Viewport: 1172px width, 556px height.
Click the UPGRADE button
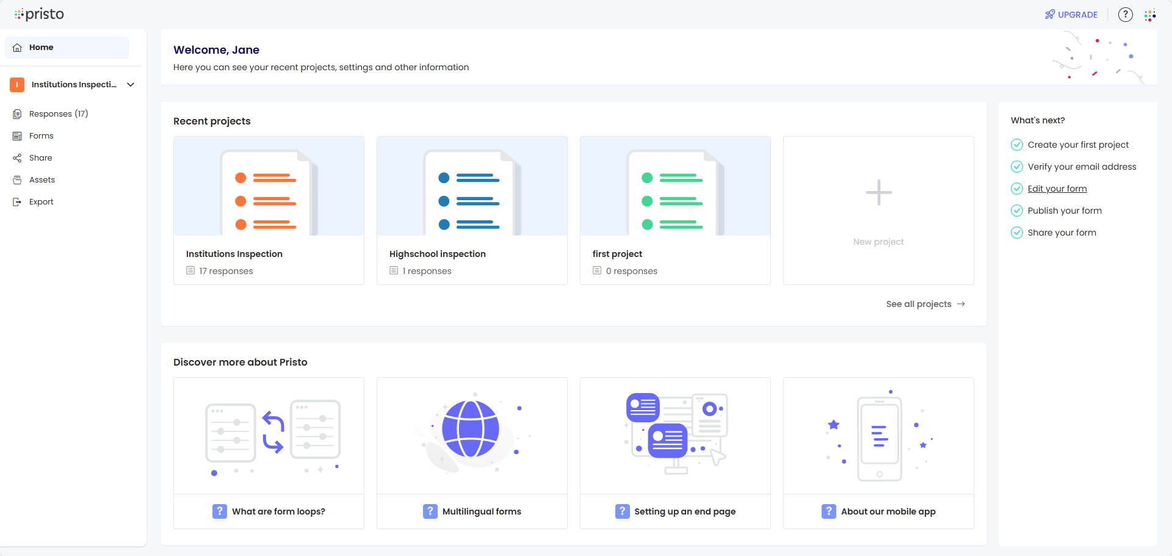click(x=1071, y=15)
